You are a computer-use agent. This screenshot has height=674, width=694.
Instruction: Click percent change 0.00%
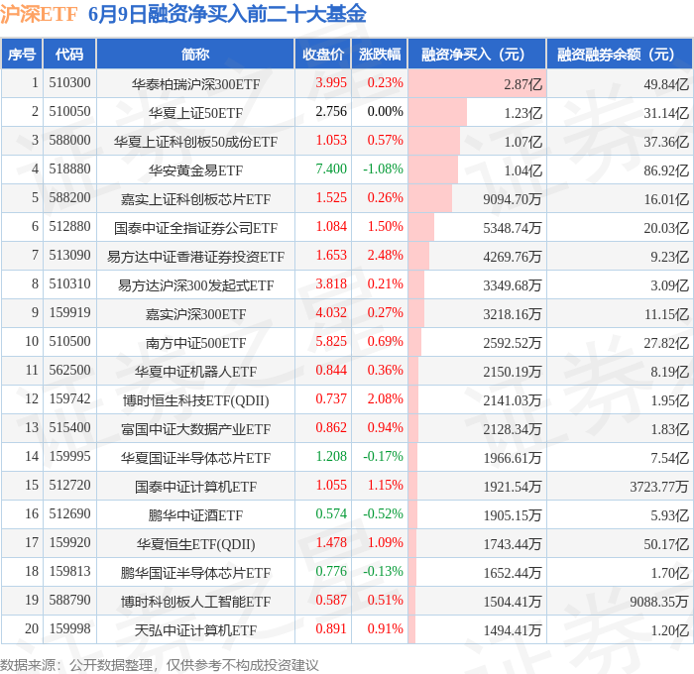385,111
